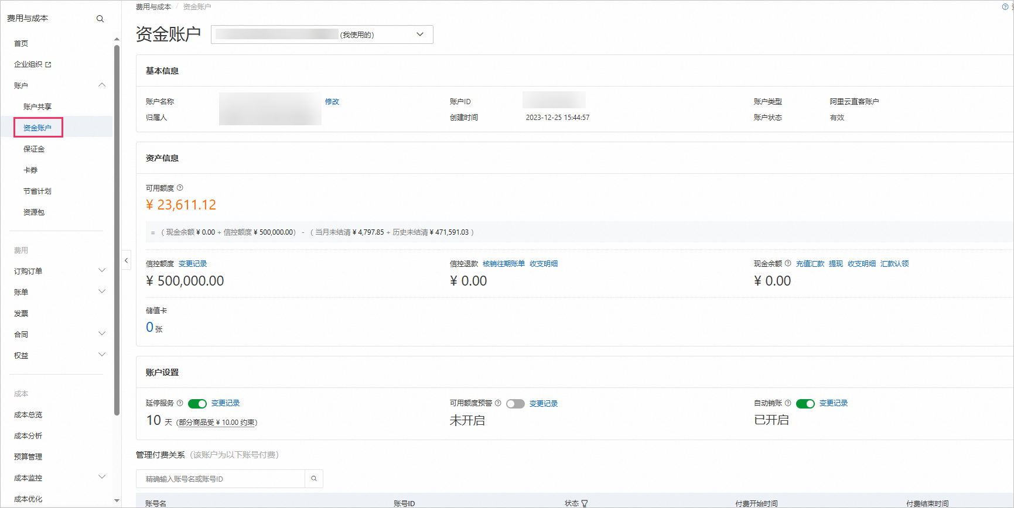Open 保证金 in sidebar
1014x508 pixels.
click(34, 149)
